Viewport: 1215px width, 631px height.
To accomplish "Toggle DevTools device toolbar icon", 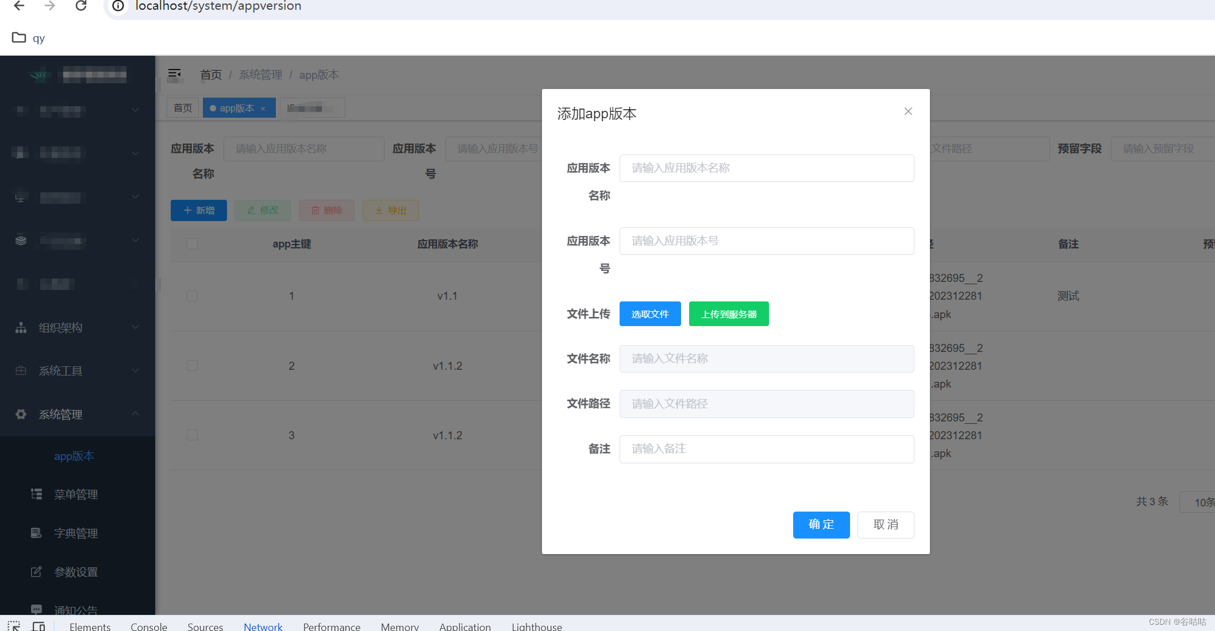I will tap(39, 626).
